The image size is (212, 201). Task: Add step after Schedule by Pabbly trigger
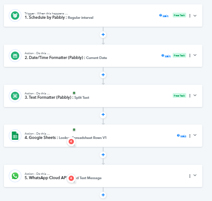pos(103,35)
